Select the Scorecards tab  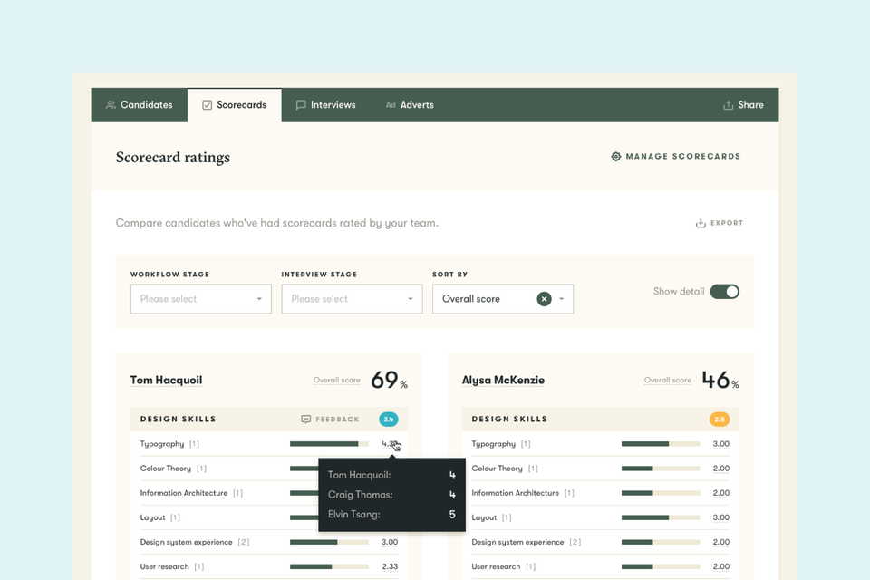coord(234,105)
